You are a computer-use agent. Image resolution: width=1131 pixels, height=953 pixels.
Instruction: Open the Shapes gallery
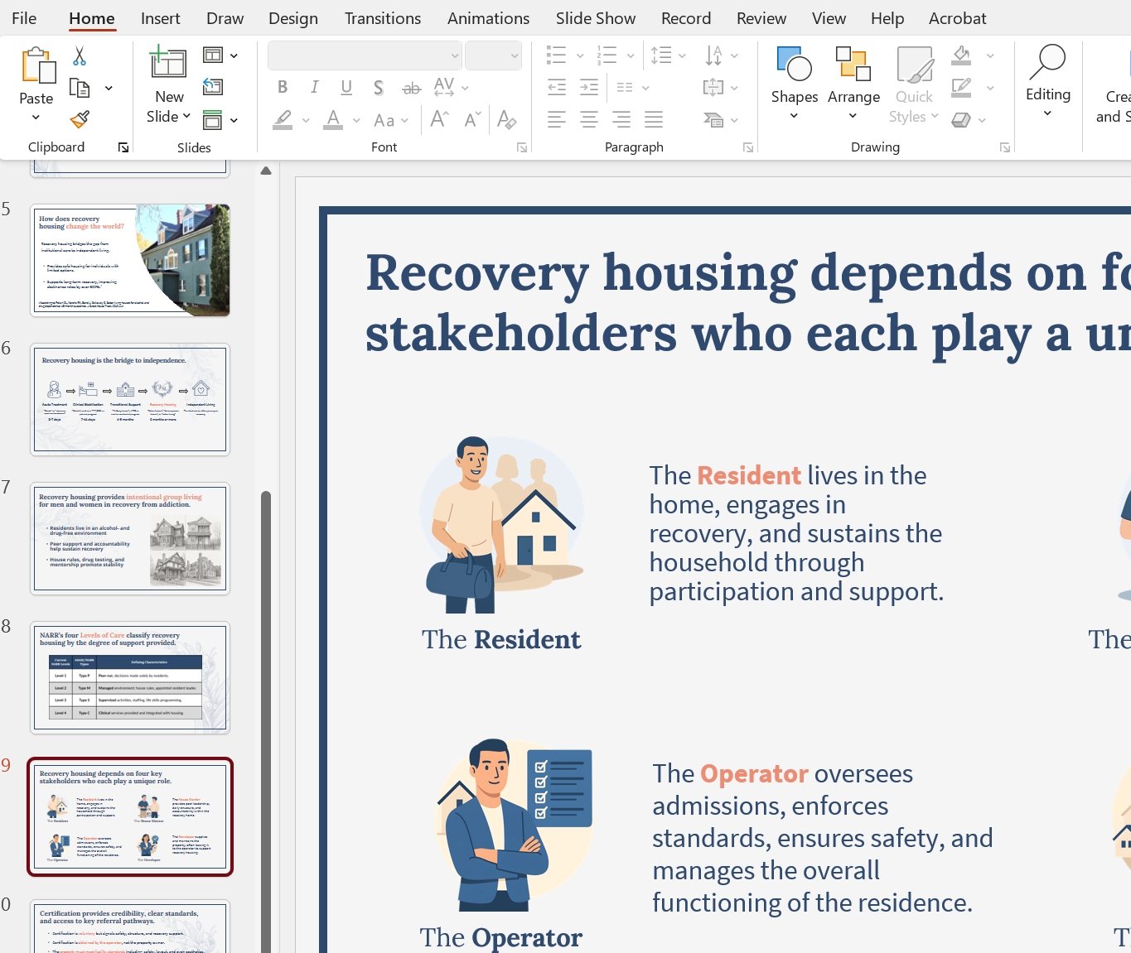point(794,84)
